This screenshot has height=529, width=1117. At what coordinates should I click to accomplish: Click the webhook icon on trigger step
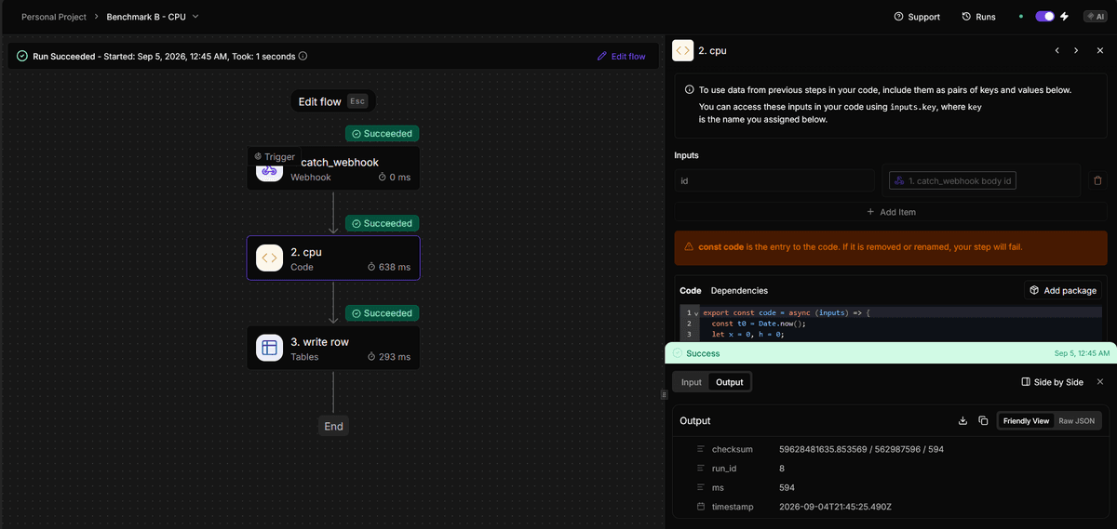click(269, 171)
